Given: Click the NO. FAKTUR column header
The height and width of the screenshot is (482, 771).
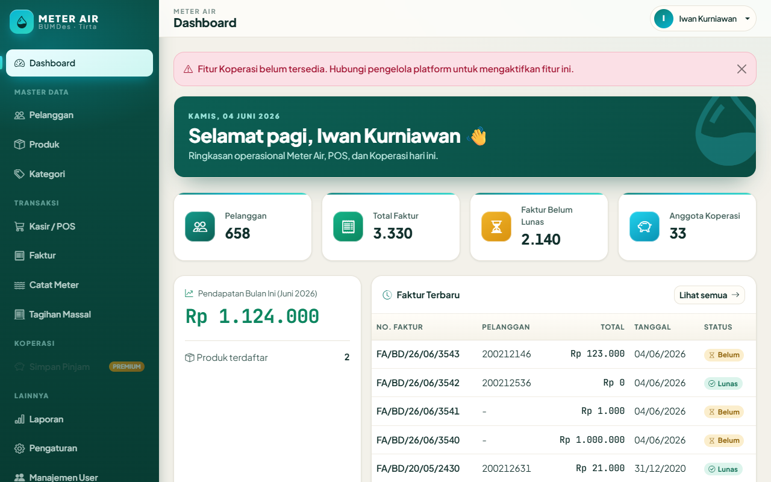Looking at the screenshot, I should [x=400, y=327].
